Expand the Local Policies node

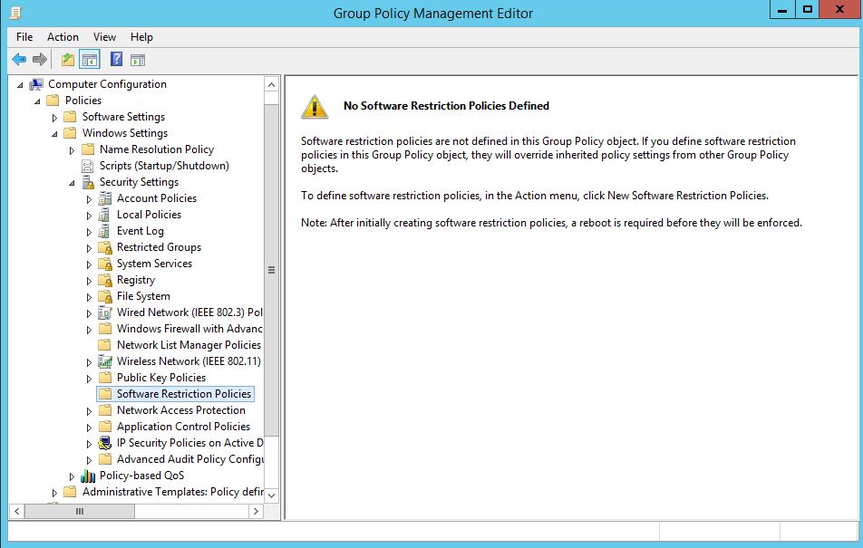click(89, 216)
